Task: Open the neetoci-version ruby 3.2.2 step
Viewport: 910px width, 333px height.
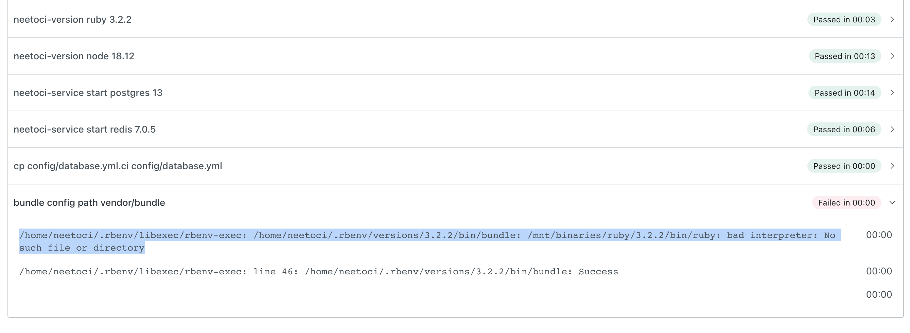Action: click(72, 19)
